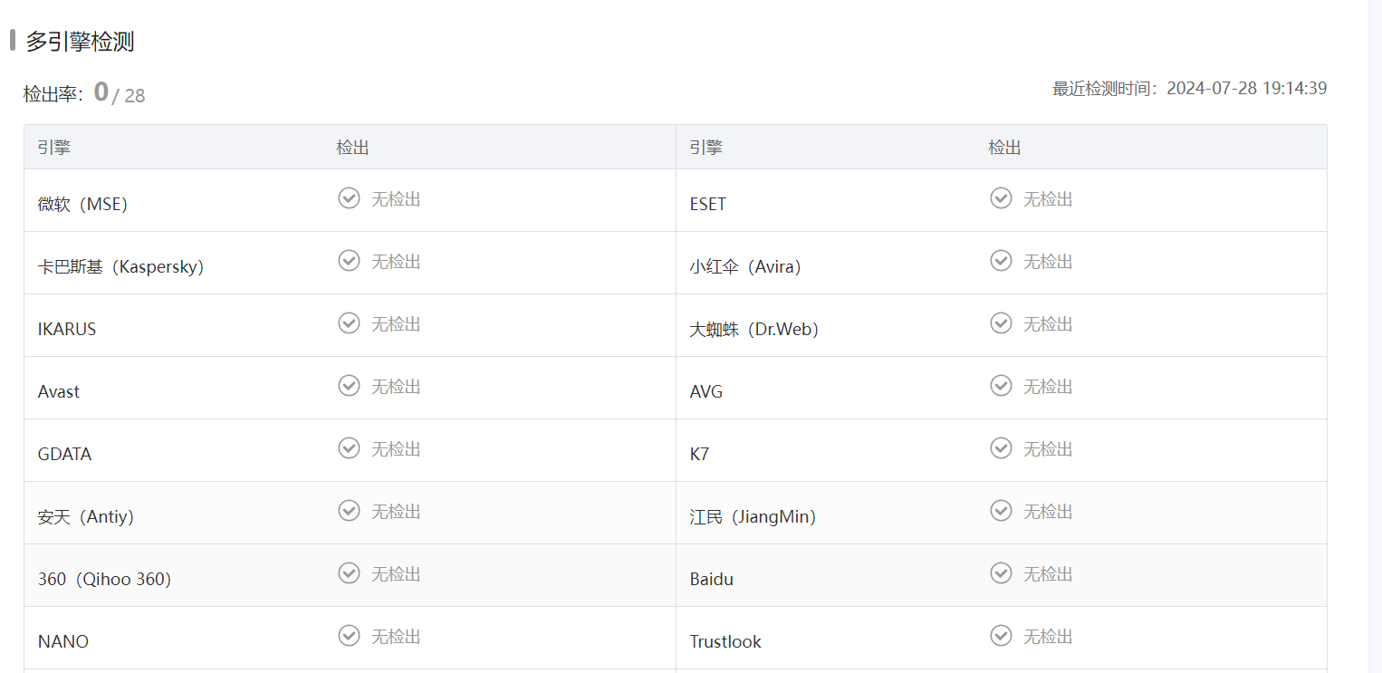This screenshot has height=673, width=1382.
Task: Click the 无检出 result text for Trustlook
Action: [1048, 636]
